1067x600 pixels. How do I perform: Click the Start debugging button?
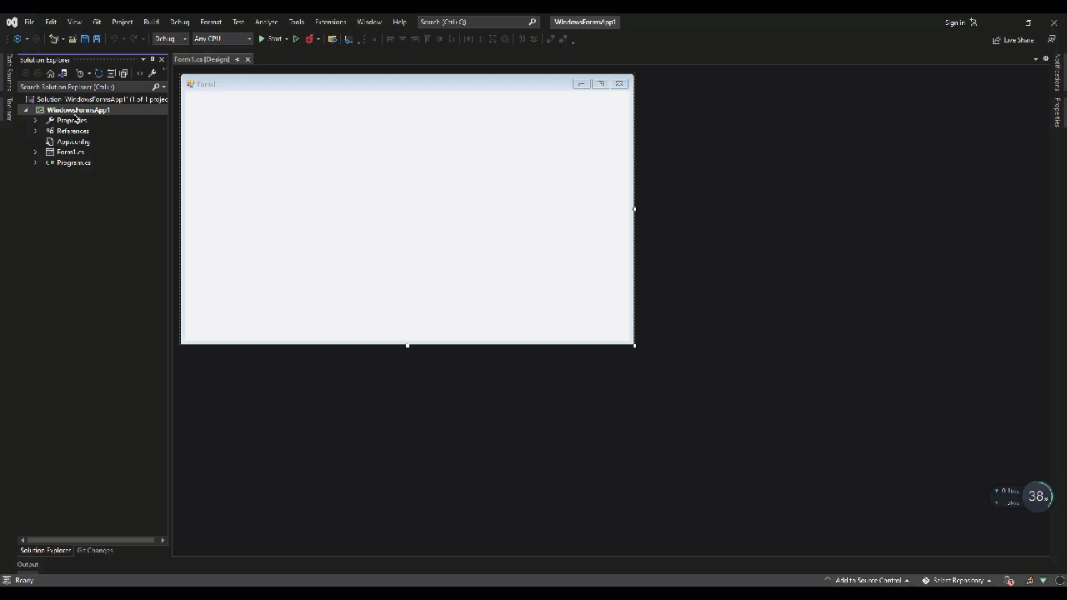pos(269,39)
